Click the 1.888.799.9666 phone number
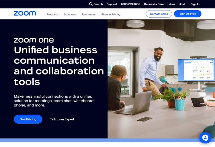This screenshot has width=215, height=147. (x=130, y=4)
